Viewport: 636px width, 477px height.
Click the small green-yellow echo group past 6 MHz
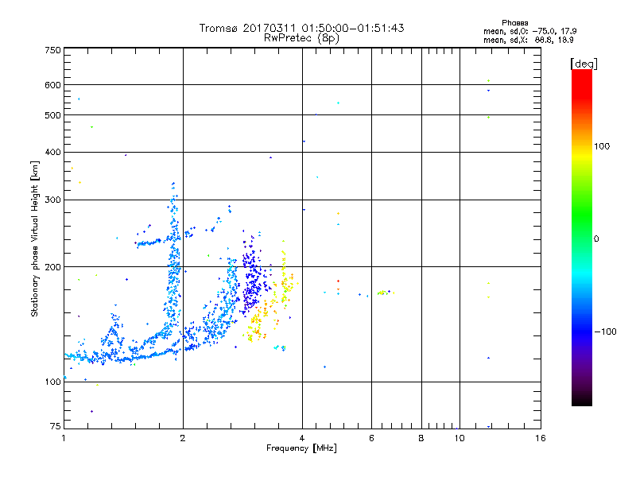385,293
